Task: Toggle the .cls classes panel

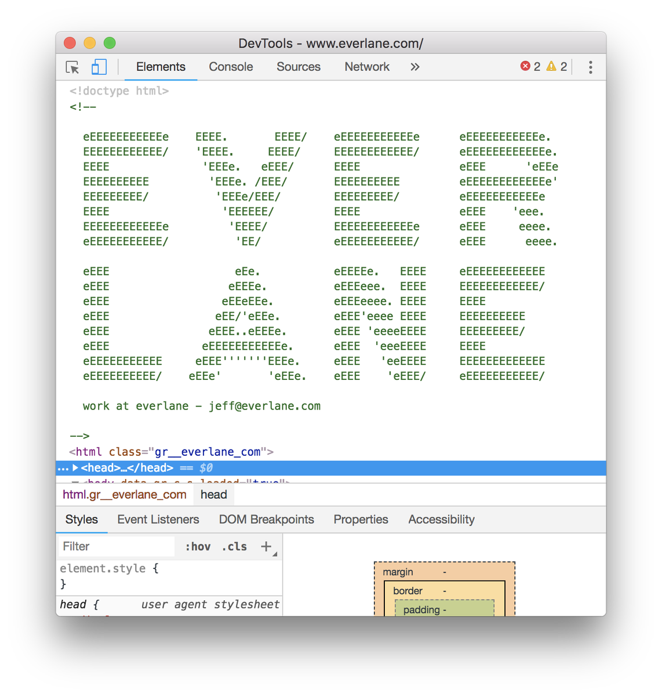Action: [234, 546]
